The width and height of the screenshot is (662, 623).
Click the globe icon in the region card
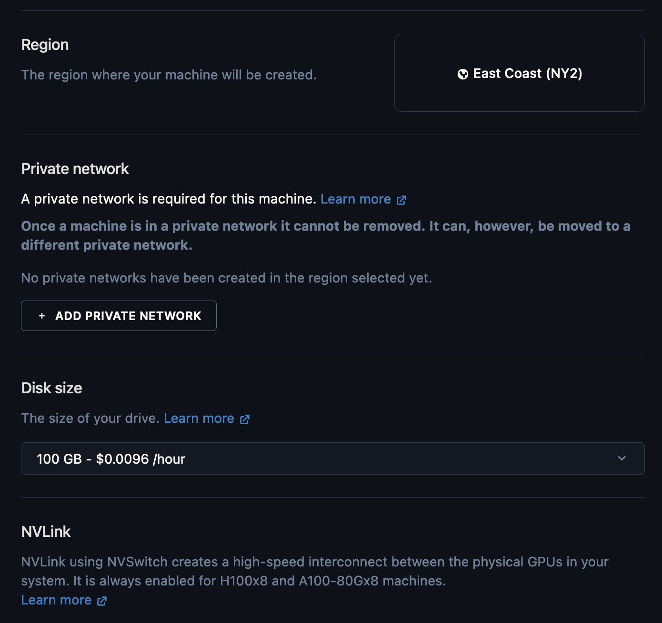462,74
